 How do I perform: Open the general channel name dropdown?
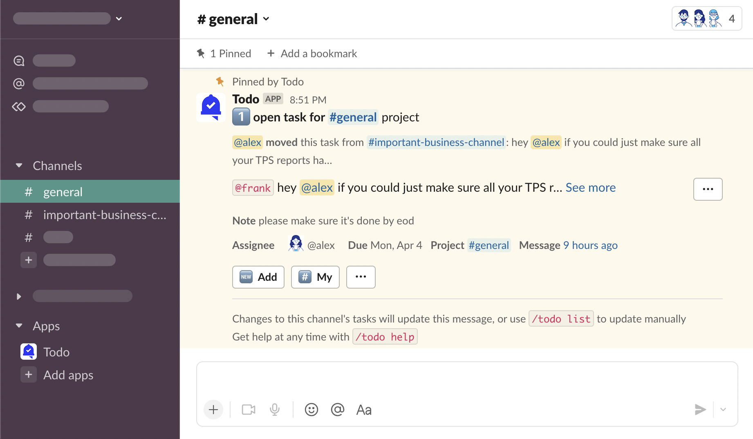[x=233, y=19]
